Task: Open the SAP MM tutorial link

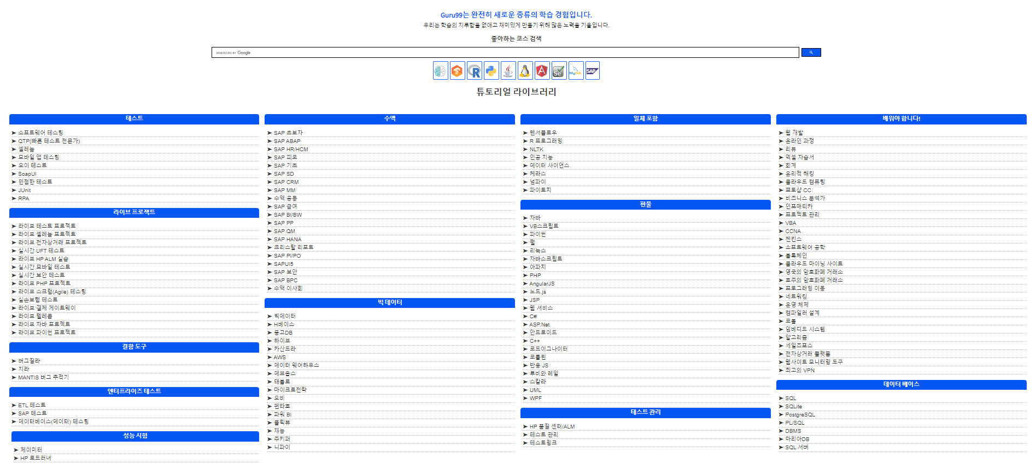Action: [x=284, y=190]
